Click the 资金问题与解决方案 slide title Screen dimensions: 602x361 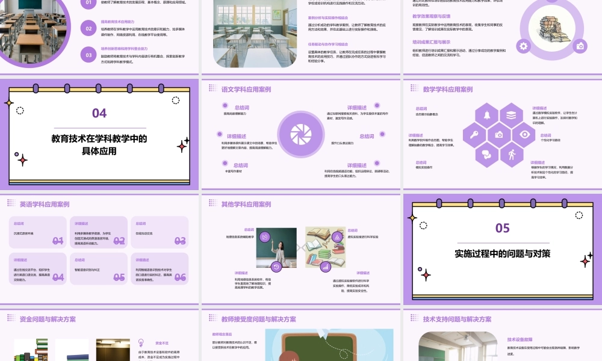(48, 319)
